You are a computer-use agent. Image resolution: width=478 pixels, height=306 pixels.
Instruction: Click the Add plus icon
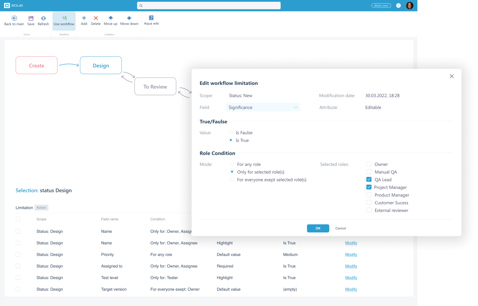tap(84, 18)
